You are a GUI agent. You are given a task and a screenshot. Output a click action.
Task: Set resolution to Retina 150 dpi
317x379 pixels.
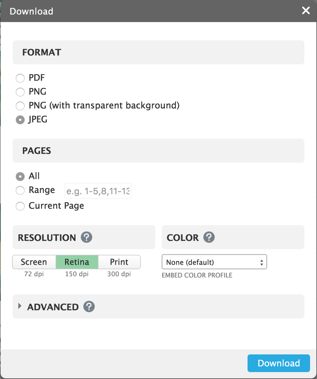click(77, 262)
